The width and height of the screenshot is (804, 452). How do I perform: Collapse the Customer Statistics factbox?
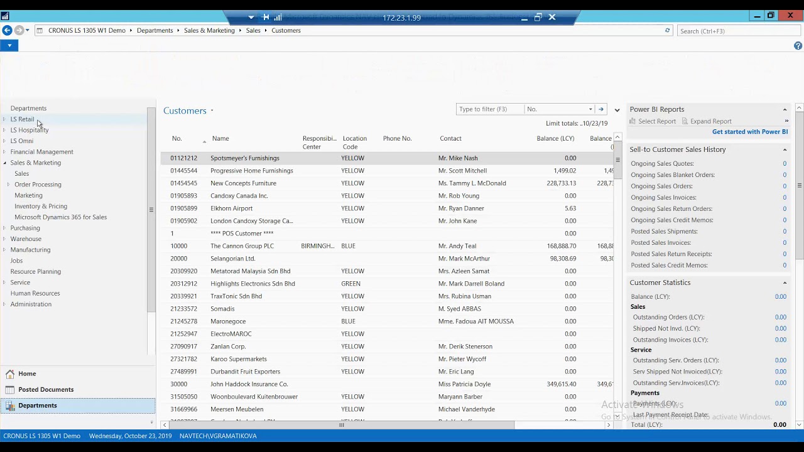pos(785,283)
